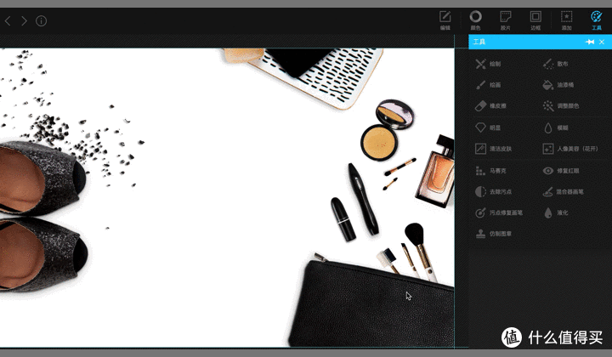Open 人像美容 portrait beauty tool
The height and width of the screenshot is (357, 612).
coord(570,149)
